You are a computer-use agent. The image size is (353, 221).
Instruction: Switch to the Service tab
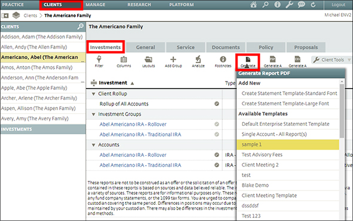point(185,47)
